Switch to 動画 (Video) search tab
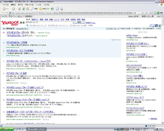The image size is (164, 131). pos(51,19)
